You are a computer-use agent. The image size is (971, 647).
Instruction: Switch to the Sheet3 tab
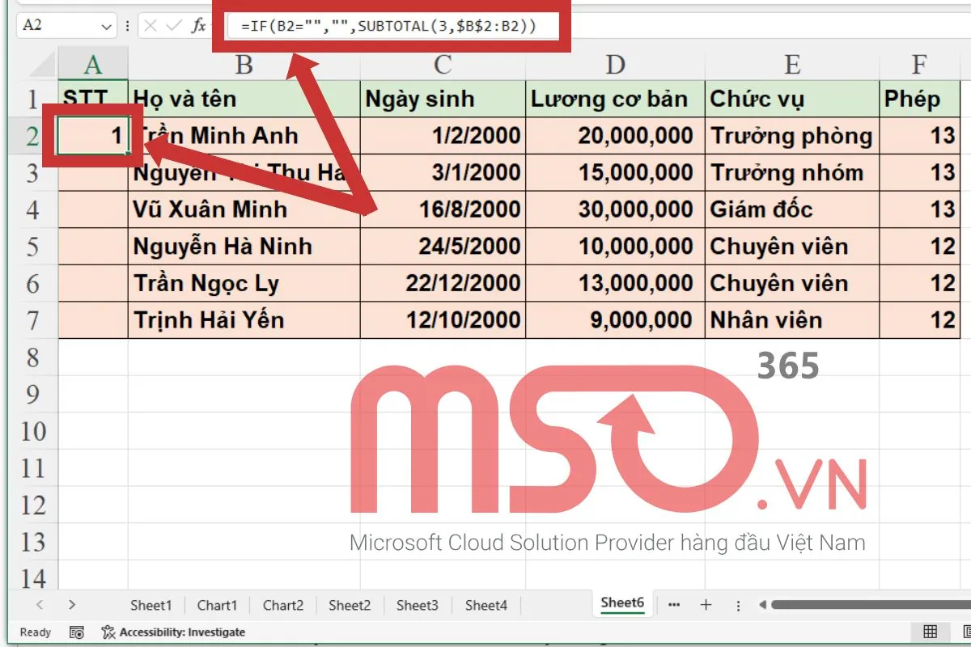[x=417, y=605]
